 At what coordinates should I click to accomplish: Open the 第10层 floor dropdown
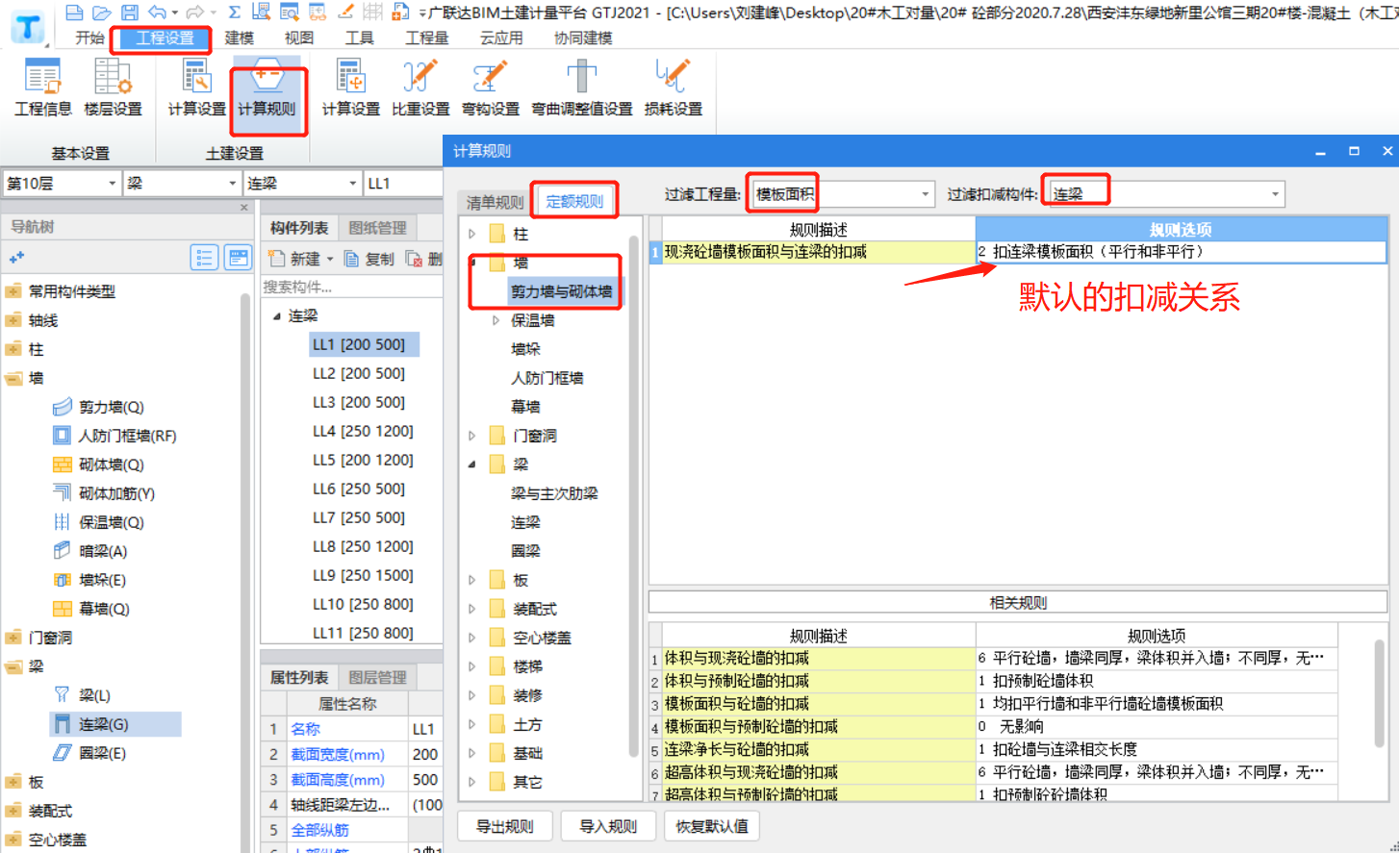coord(112,183)
